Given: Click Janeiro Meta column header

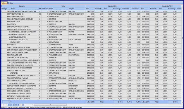Looking at the screenshot, I should (90, 9).
